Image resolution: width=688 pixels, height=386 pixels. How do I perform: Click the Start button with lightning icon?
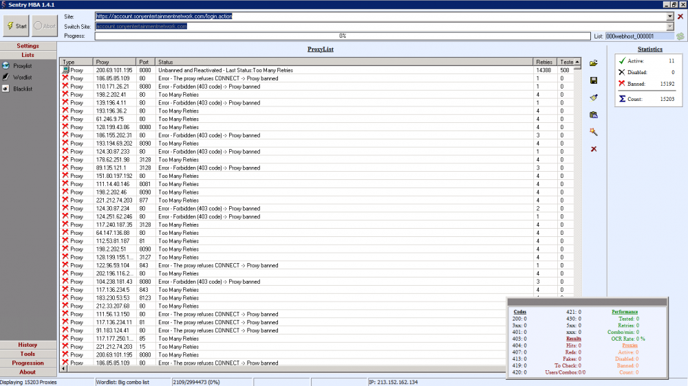coord(17,26)
